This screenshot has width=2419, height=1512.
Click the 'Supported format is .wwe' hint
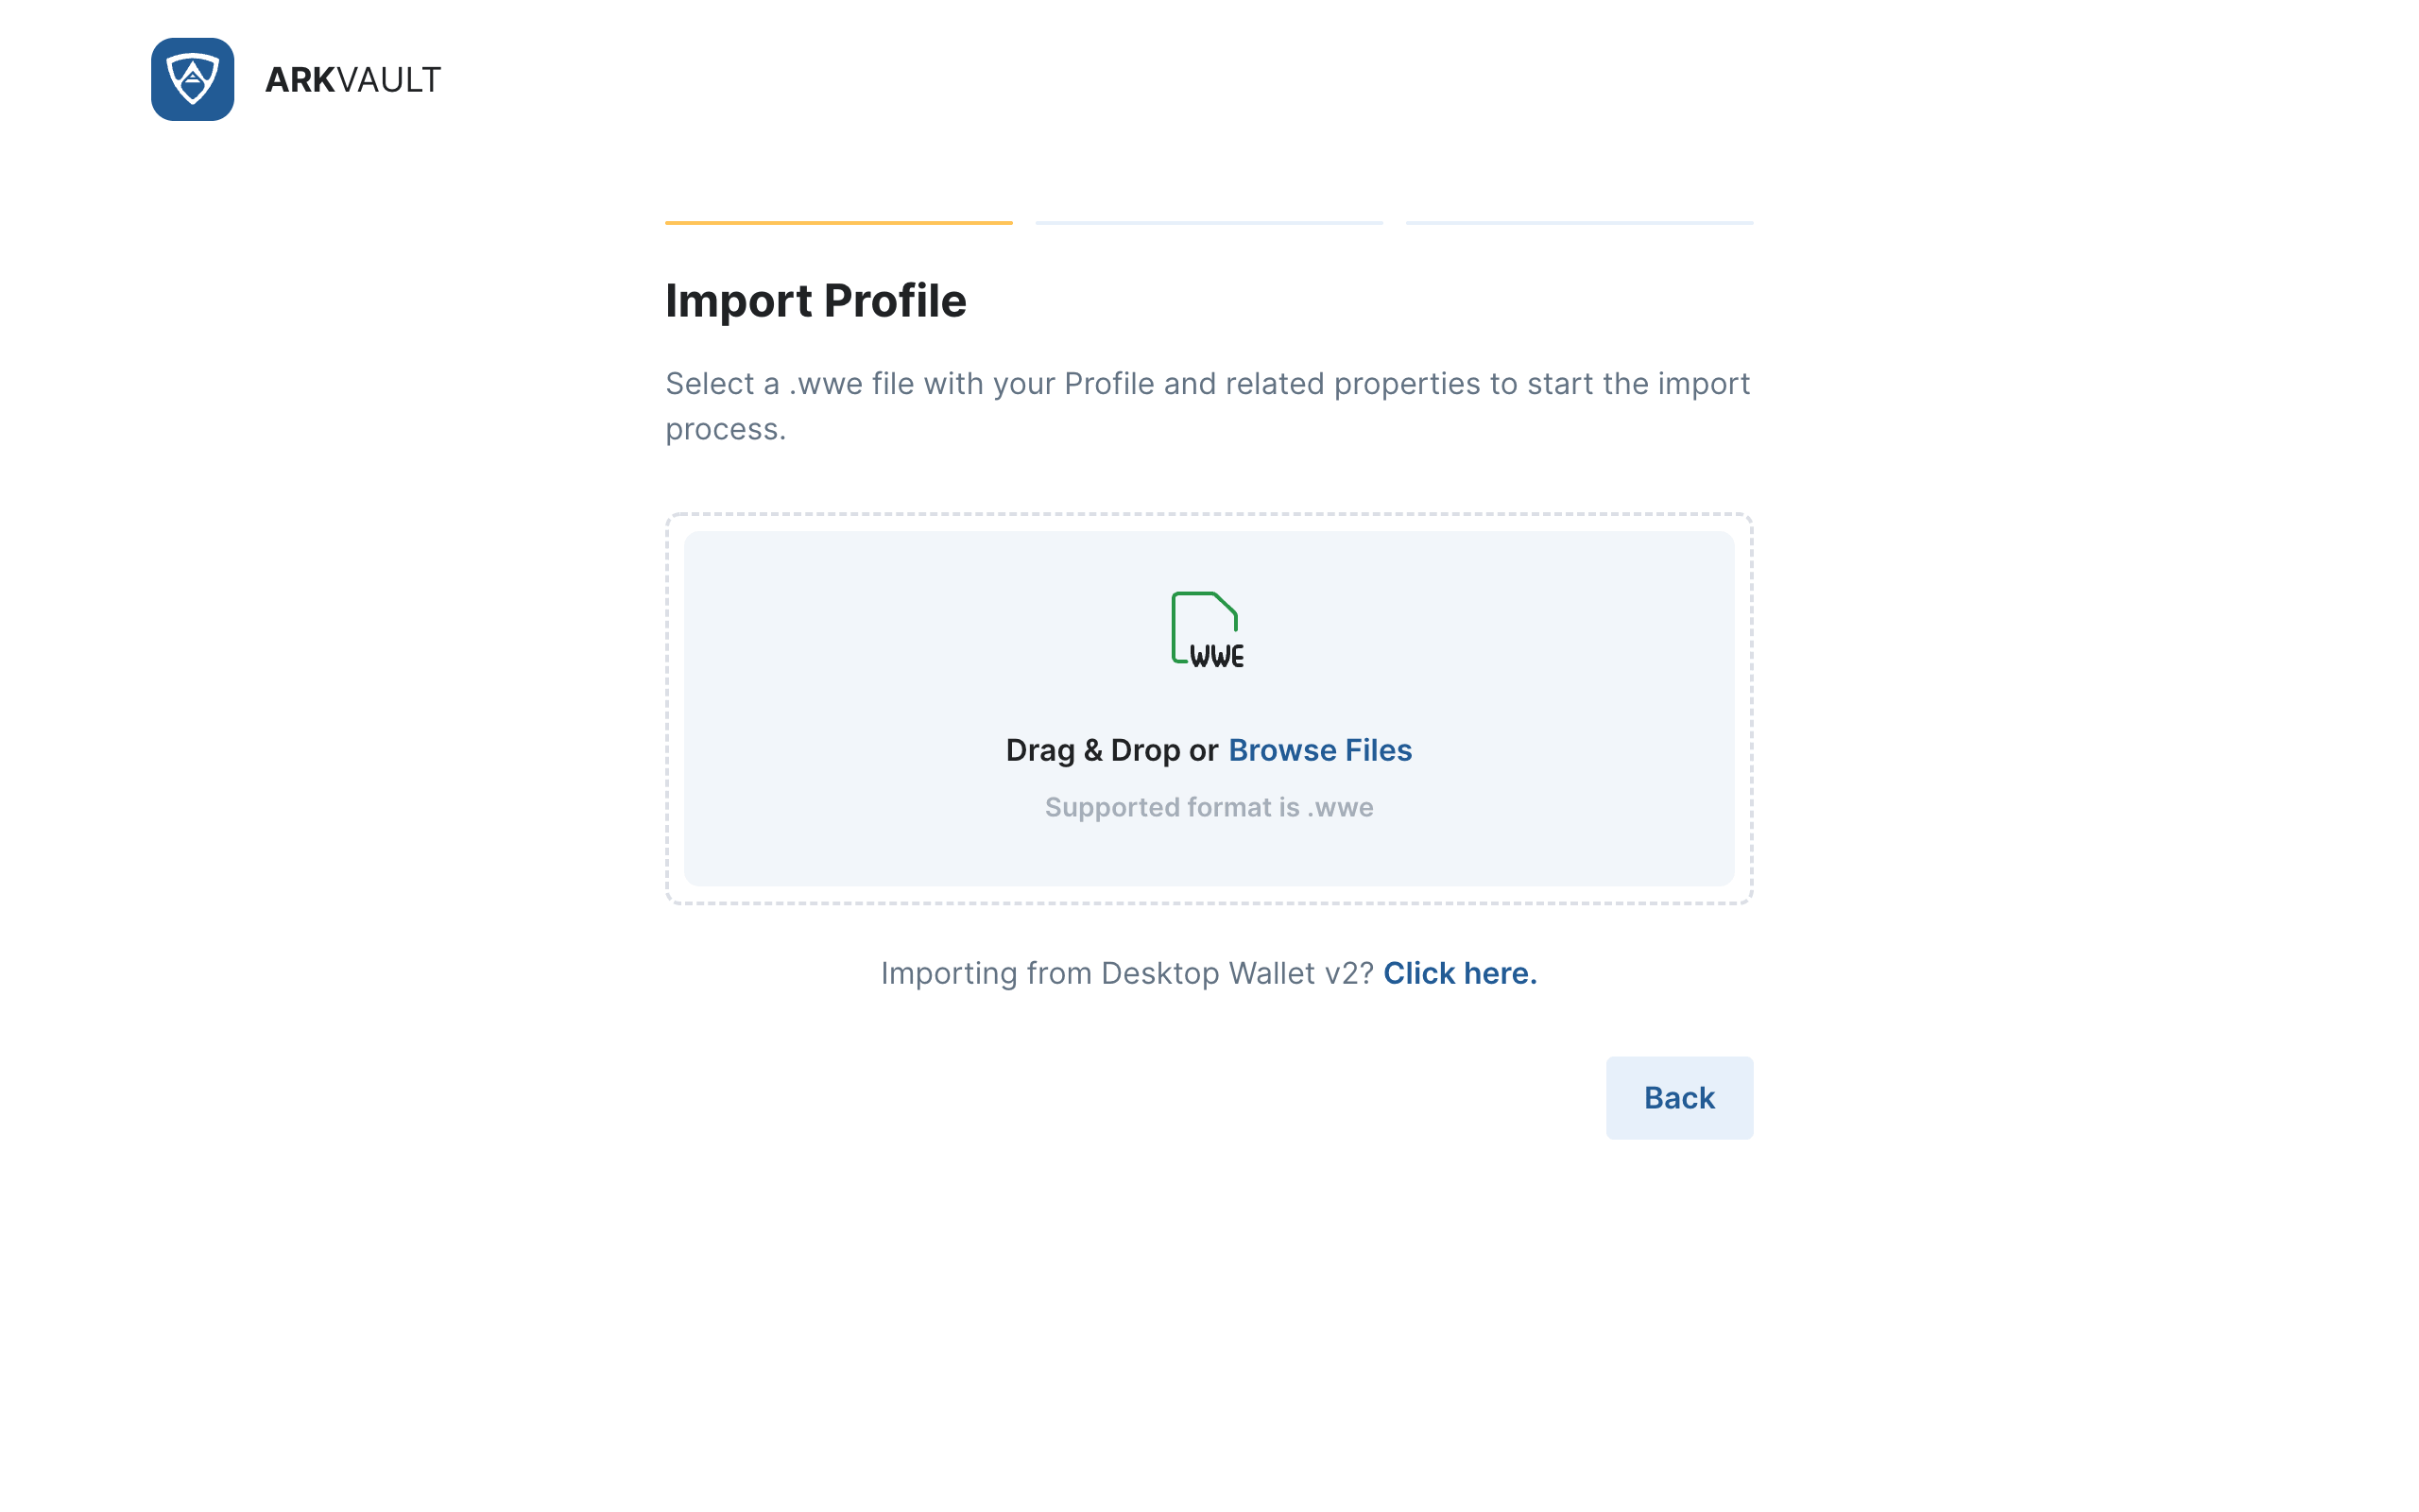click(x=1209, y=807)
